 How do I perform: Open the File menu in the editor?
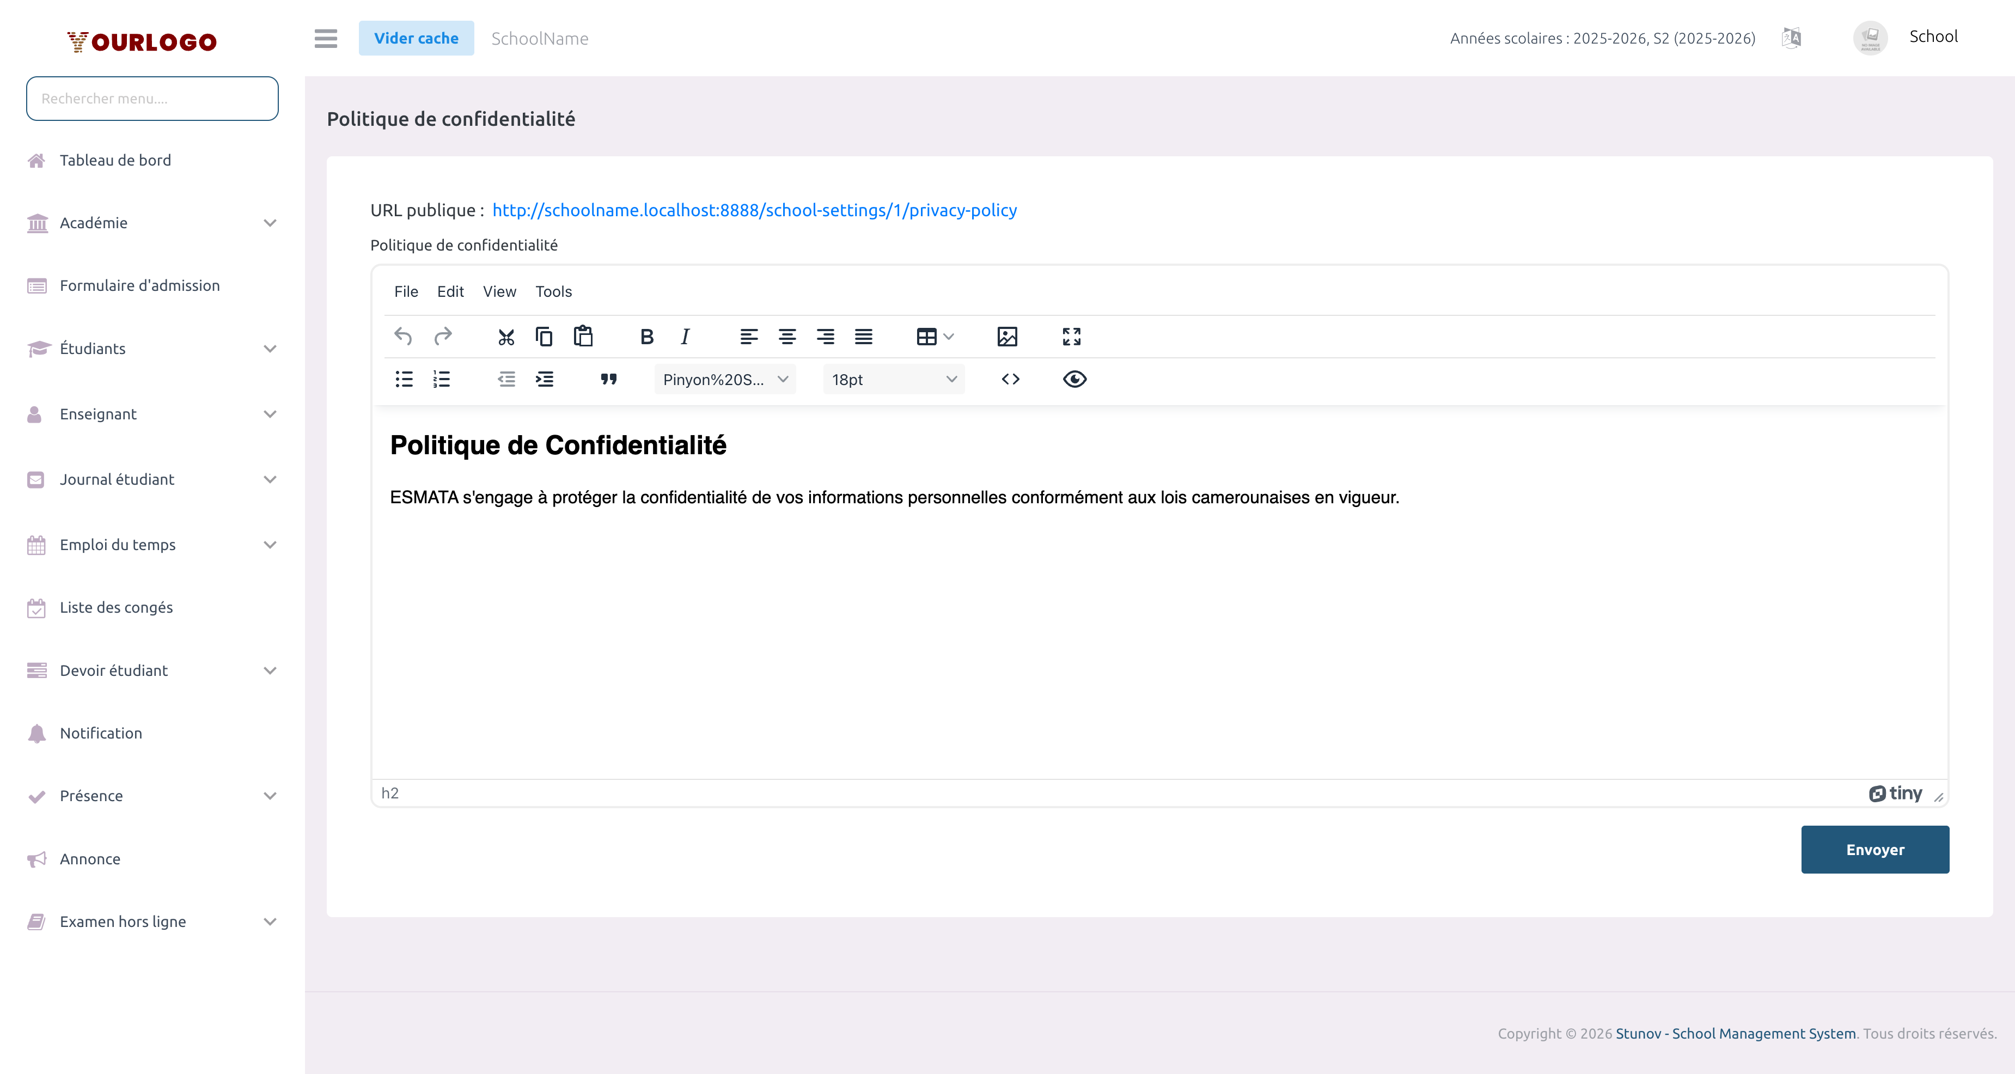tap(406, 291)
